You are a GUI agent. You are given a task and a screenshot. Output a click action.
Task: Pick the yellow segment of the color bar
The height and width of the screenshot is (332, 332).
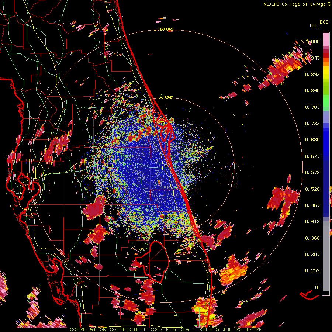[x=326, y=72]
